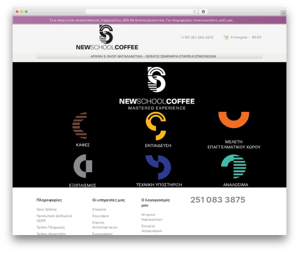This screenshot has height=253, width=299.
Task: Click the ΕΞΟΠΛΙΣΜΟΣ label
Action: click(83, 185)
